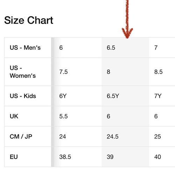Select the Size Chart heading
The image size is (175, 173).
pyautogui.click(x=29, y=20)
